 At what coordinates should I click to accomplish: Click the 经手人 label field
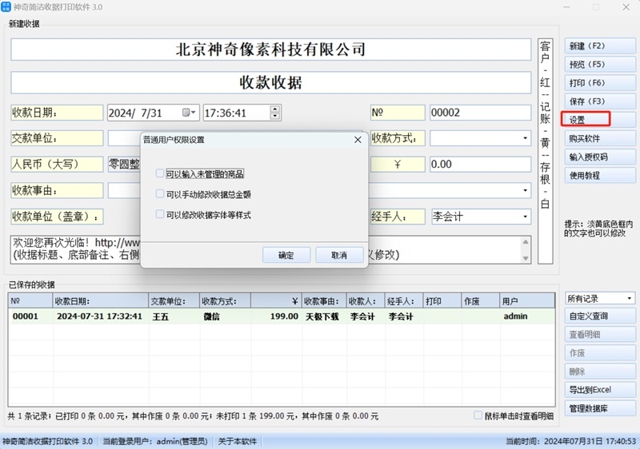point(398,217)
